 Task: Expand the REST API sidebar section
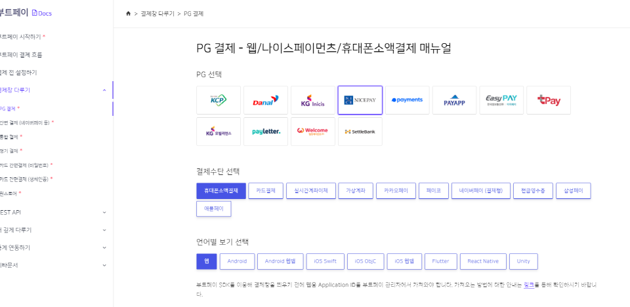(104, 213)
